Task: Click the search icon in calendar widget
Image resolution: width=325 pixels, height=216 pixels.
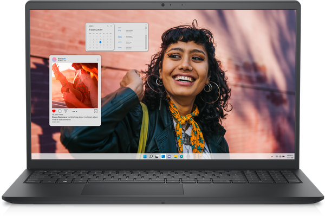Action: click(108, 26)
